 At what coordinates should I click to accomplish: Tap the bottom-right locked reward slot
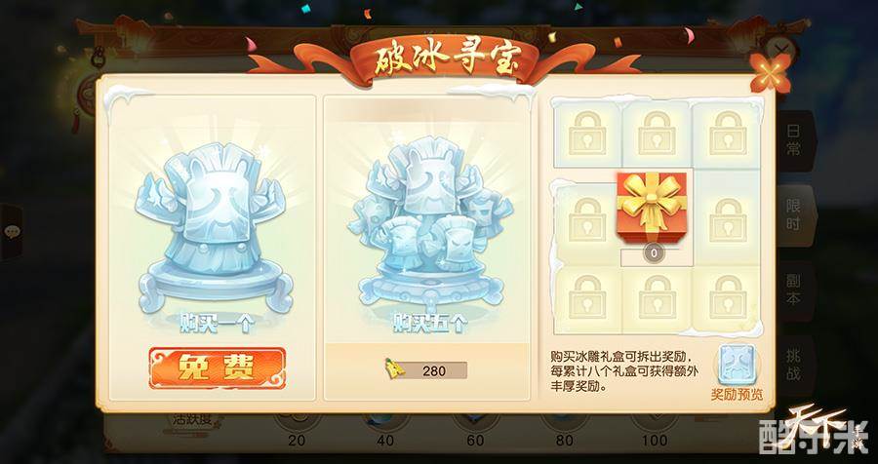[727, 298]
